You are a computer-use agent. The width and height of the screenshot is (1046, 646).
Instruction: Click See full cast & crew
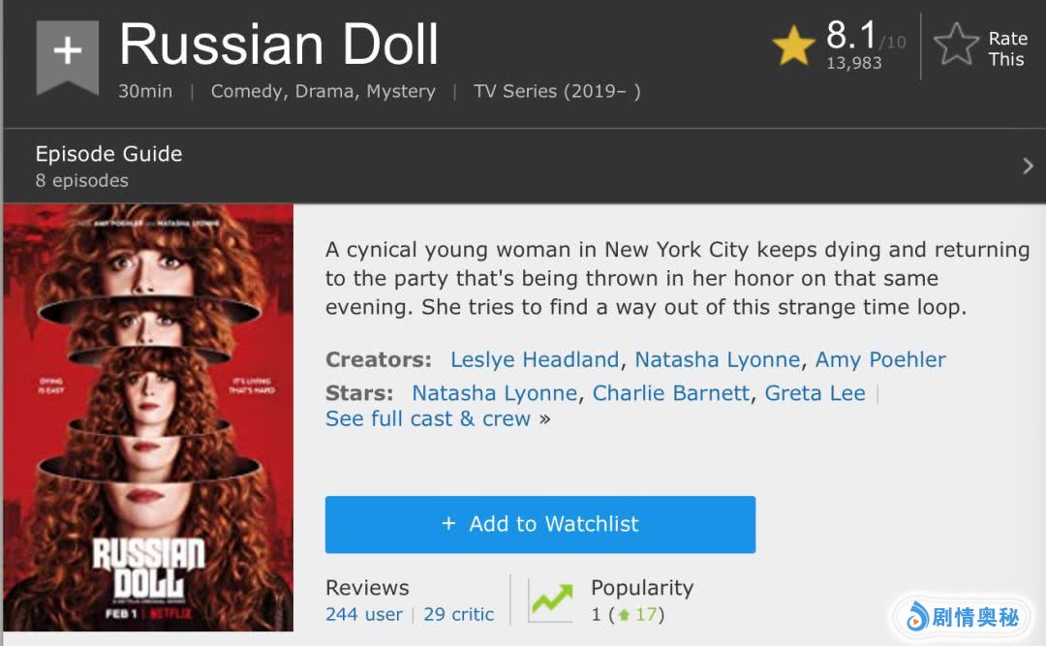tap(428, 418)
